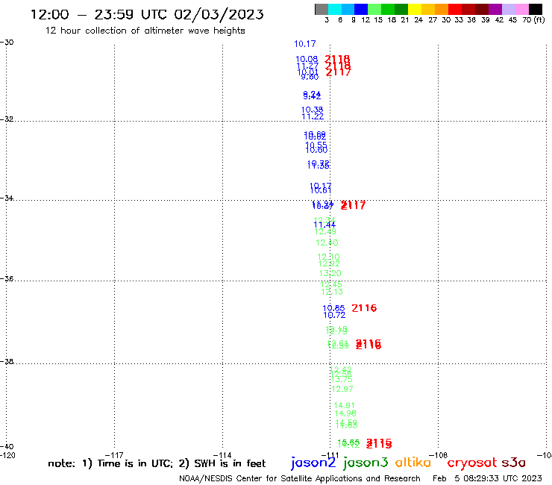Click the wave height value 12.13
552x485 pixels.
click(x=332, y=292)
